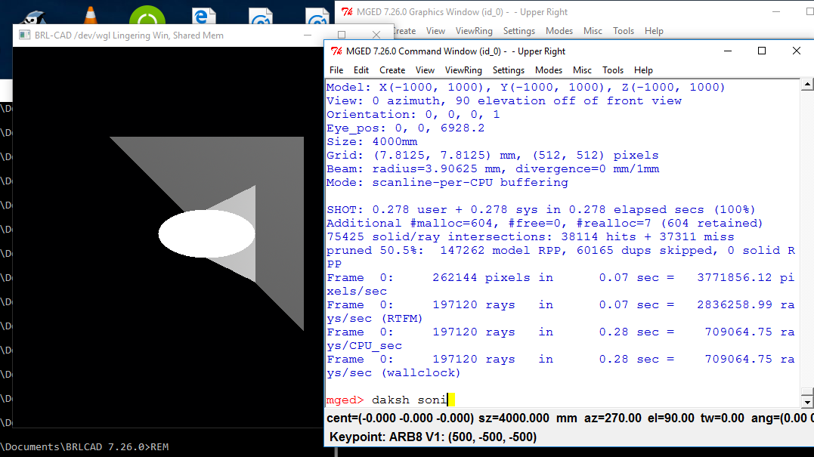
Task: Minimize the BRL-CAD framebuffer window
Action: (x=308, y=36)
